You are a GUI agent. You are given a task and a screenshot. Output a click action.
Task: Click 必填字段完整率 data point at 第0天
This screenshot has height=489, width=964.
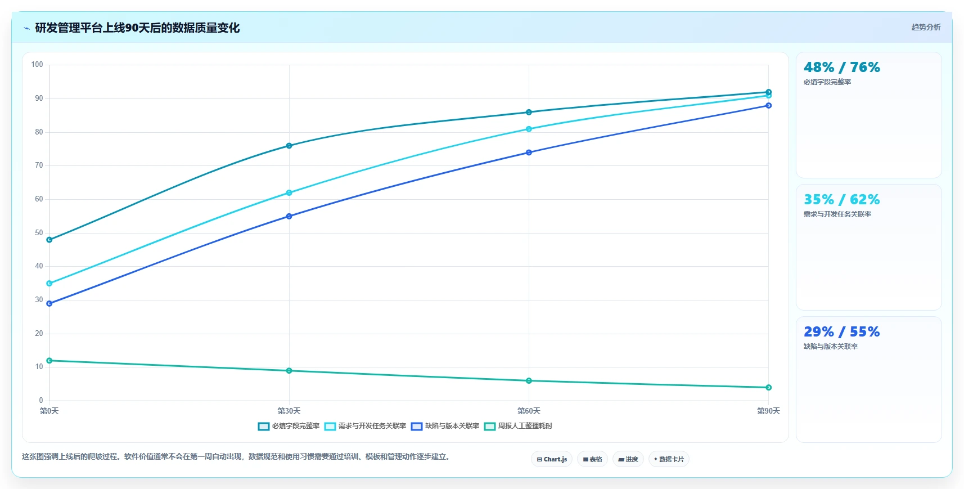tap(49, 240)
